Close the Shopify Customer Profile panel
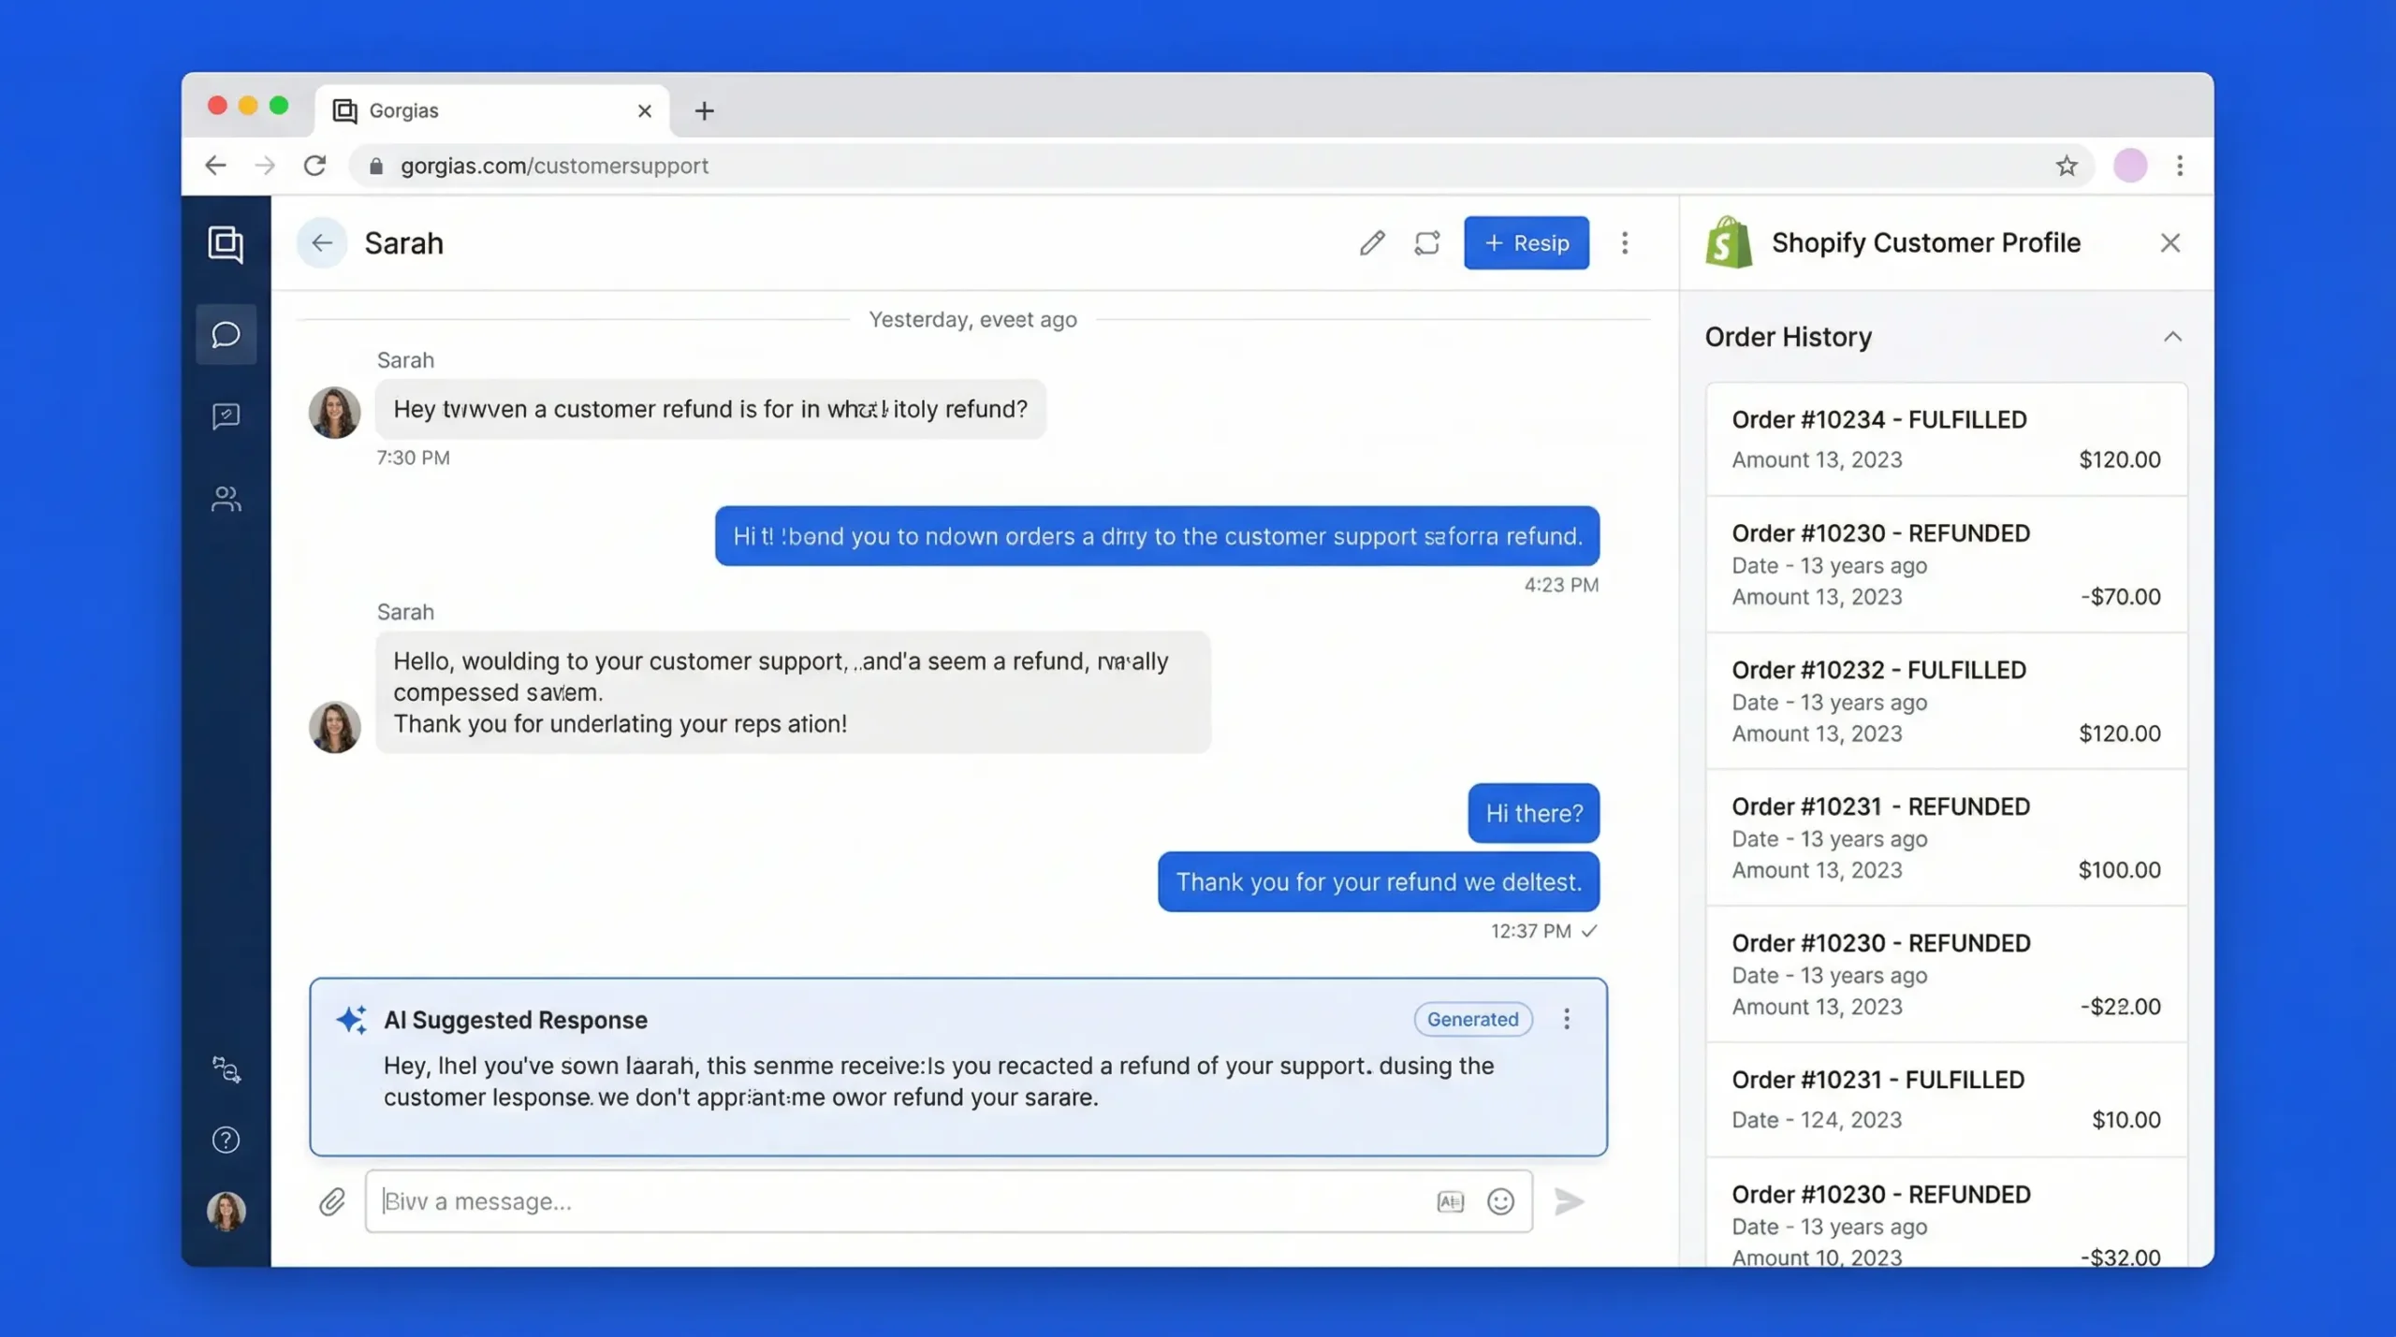 [2170, 243]
